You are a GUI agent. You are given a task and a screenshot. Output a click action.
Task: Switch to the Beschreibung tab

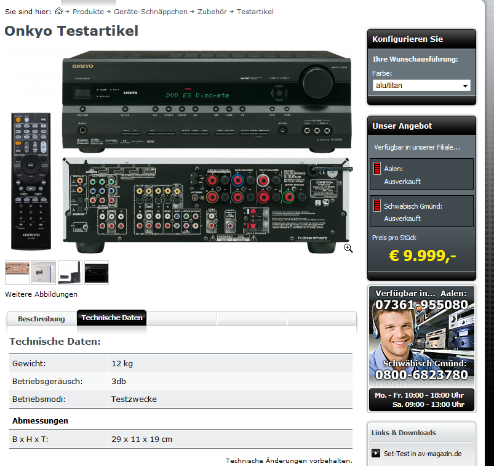coord(41,318)
